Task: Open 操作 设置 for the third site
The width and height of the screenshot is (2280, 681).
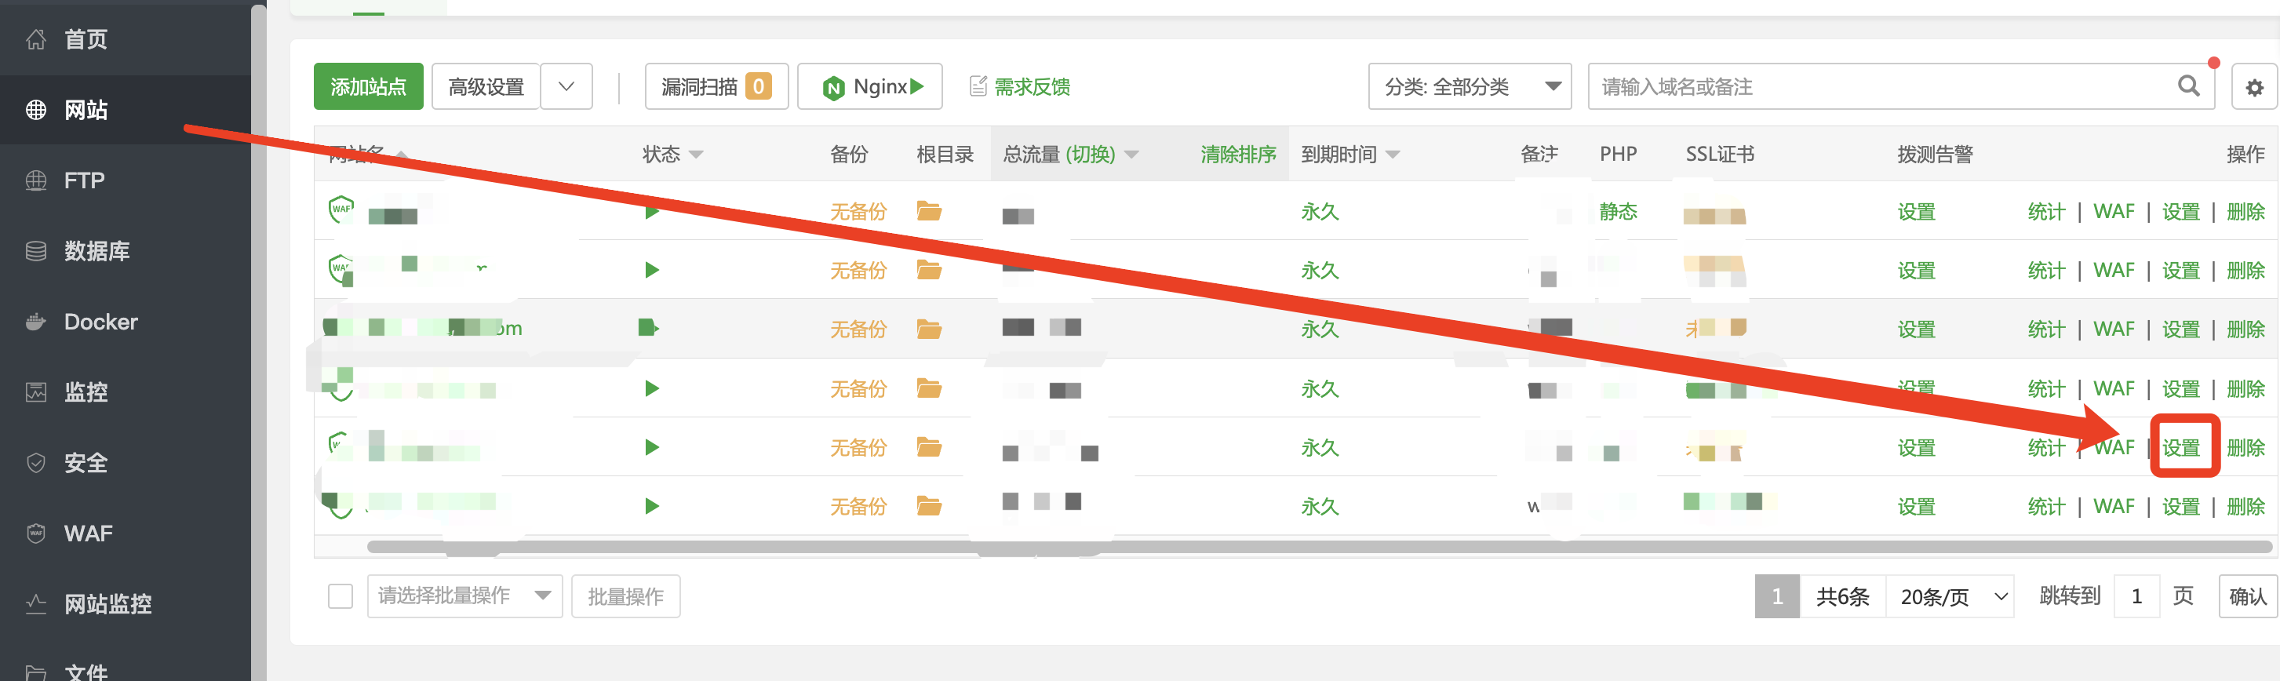Action: [x=2180, y=330]
